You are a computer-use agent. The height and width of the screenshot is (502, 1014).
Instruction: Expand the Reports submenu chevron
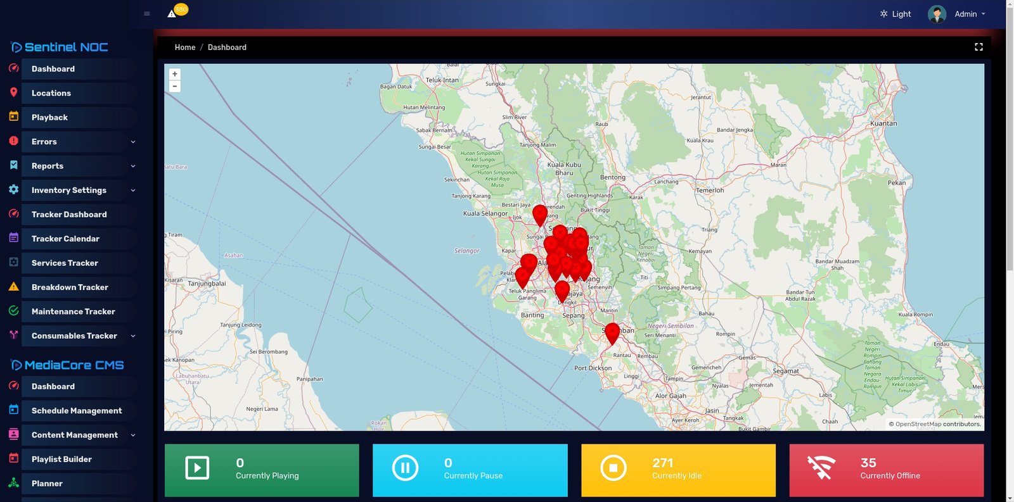133,166
